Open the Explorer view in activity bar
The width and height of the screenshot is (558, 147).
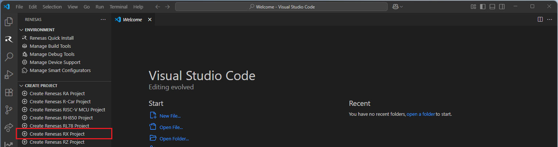[x=8, y=22]
